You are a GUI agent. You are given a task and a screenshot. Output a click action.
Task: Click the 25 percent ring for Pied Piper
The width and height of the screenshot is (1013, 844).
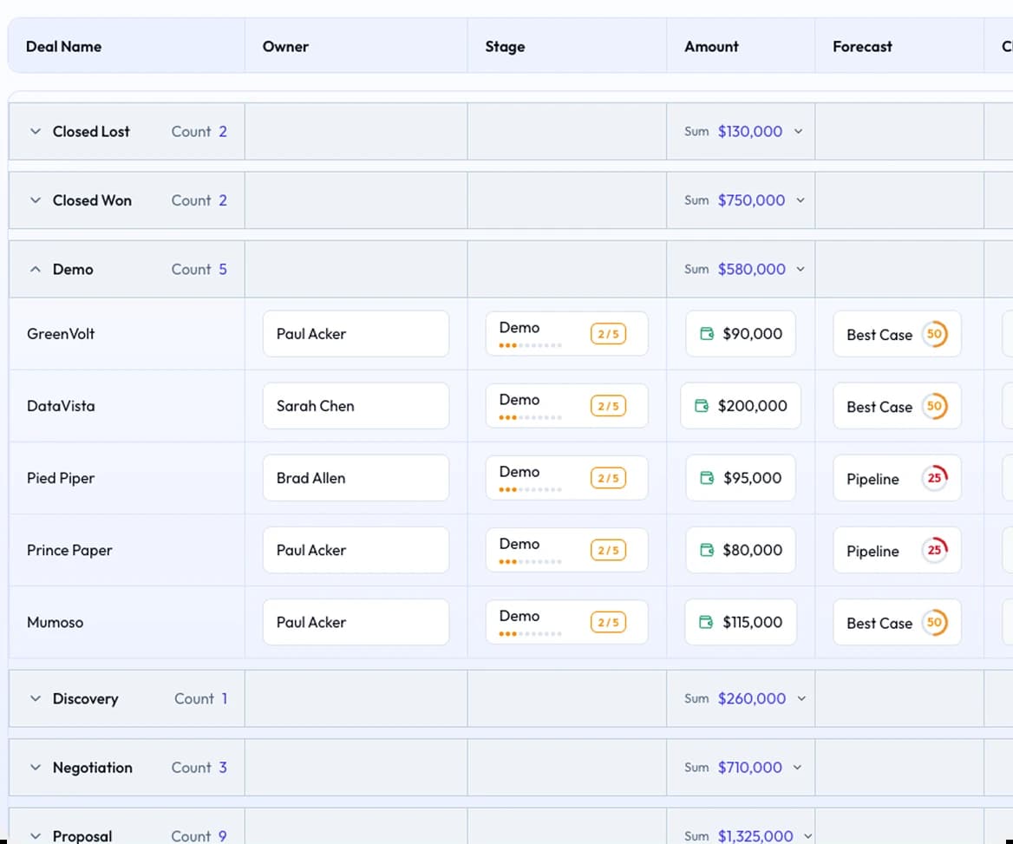pos(934,478)
